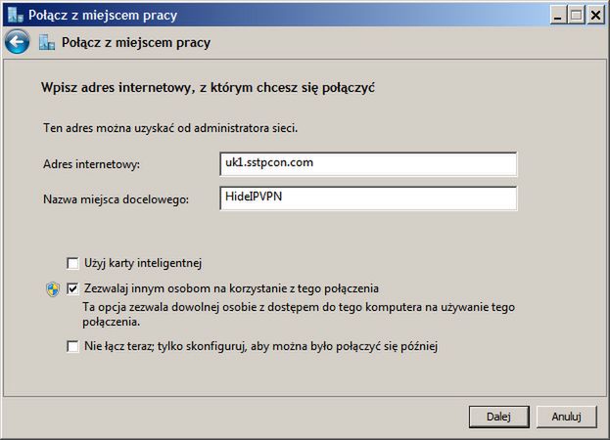Click the disabled maximize window button
This screenshot has width=610, height=440.
577,15
